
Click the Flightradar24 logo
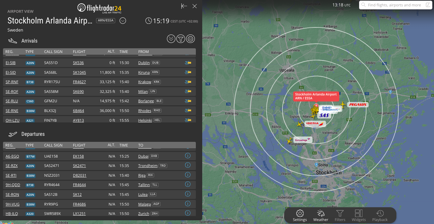99,8
